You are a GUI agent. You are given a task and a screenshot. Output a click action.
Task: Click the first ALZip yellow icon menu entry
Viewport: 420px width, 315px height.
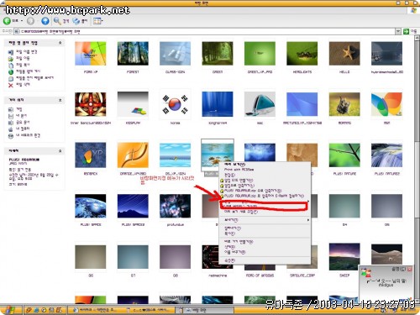[x=265, y=181]
